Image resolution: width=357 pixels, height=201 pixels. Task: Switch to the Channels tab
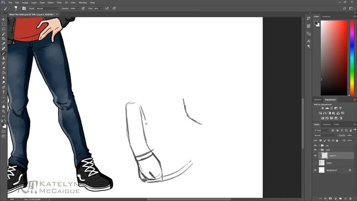tap(326, 125)
